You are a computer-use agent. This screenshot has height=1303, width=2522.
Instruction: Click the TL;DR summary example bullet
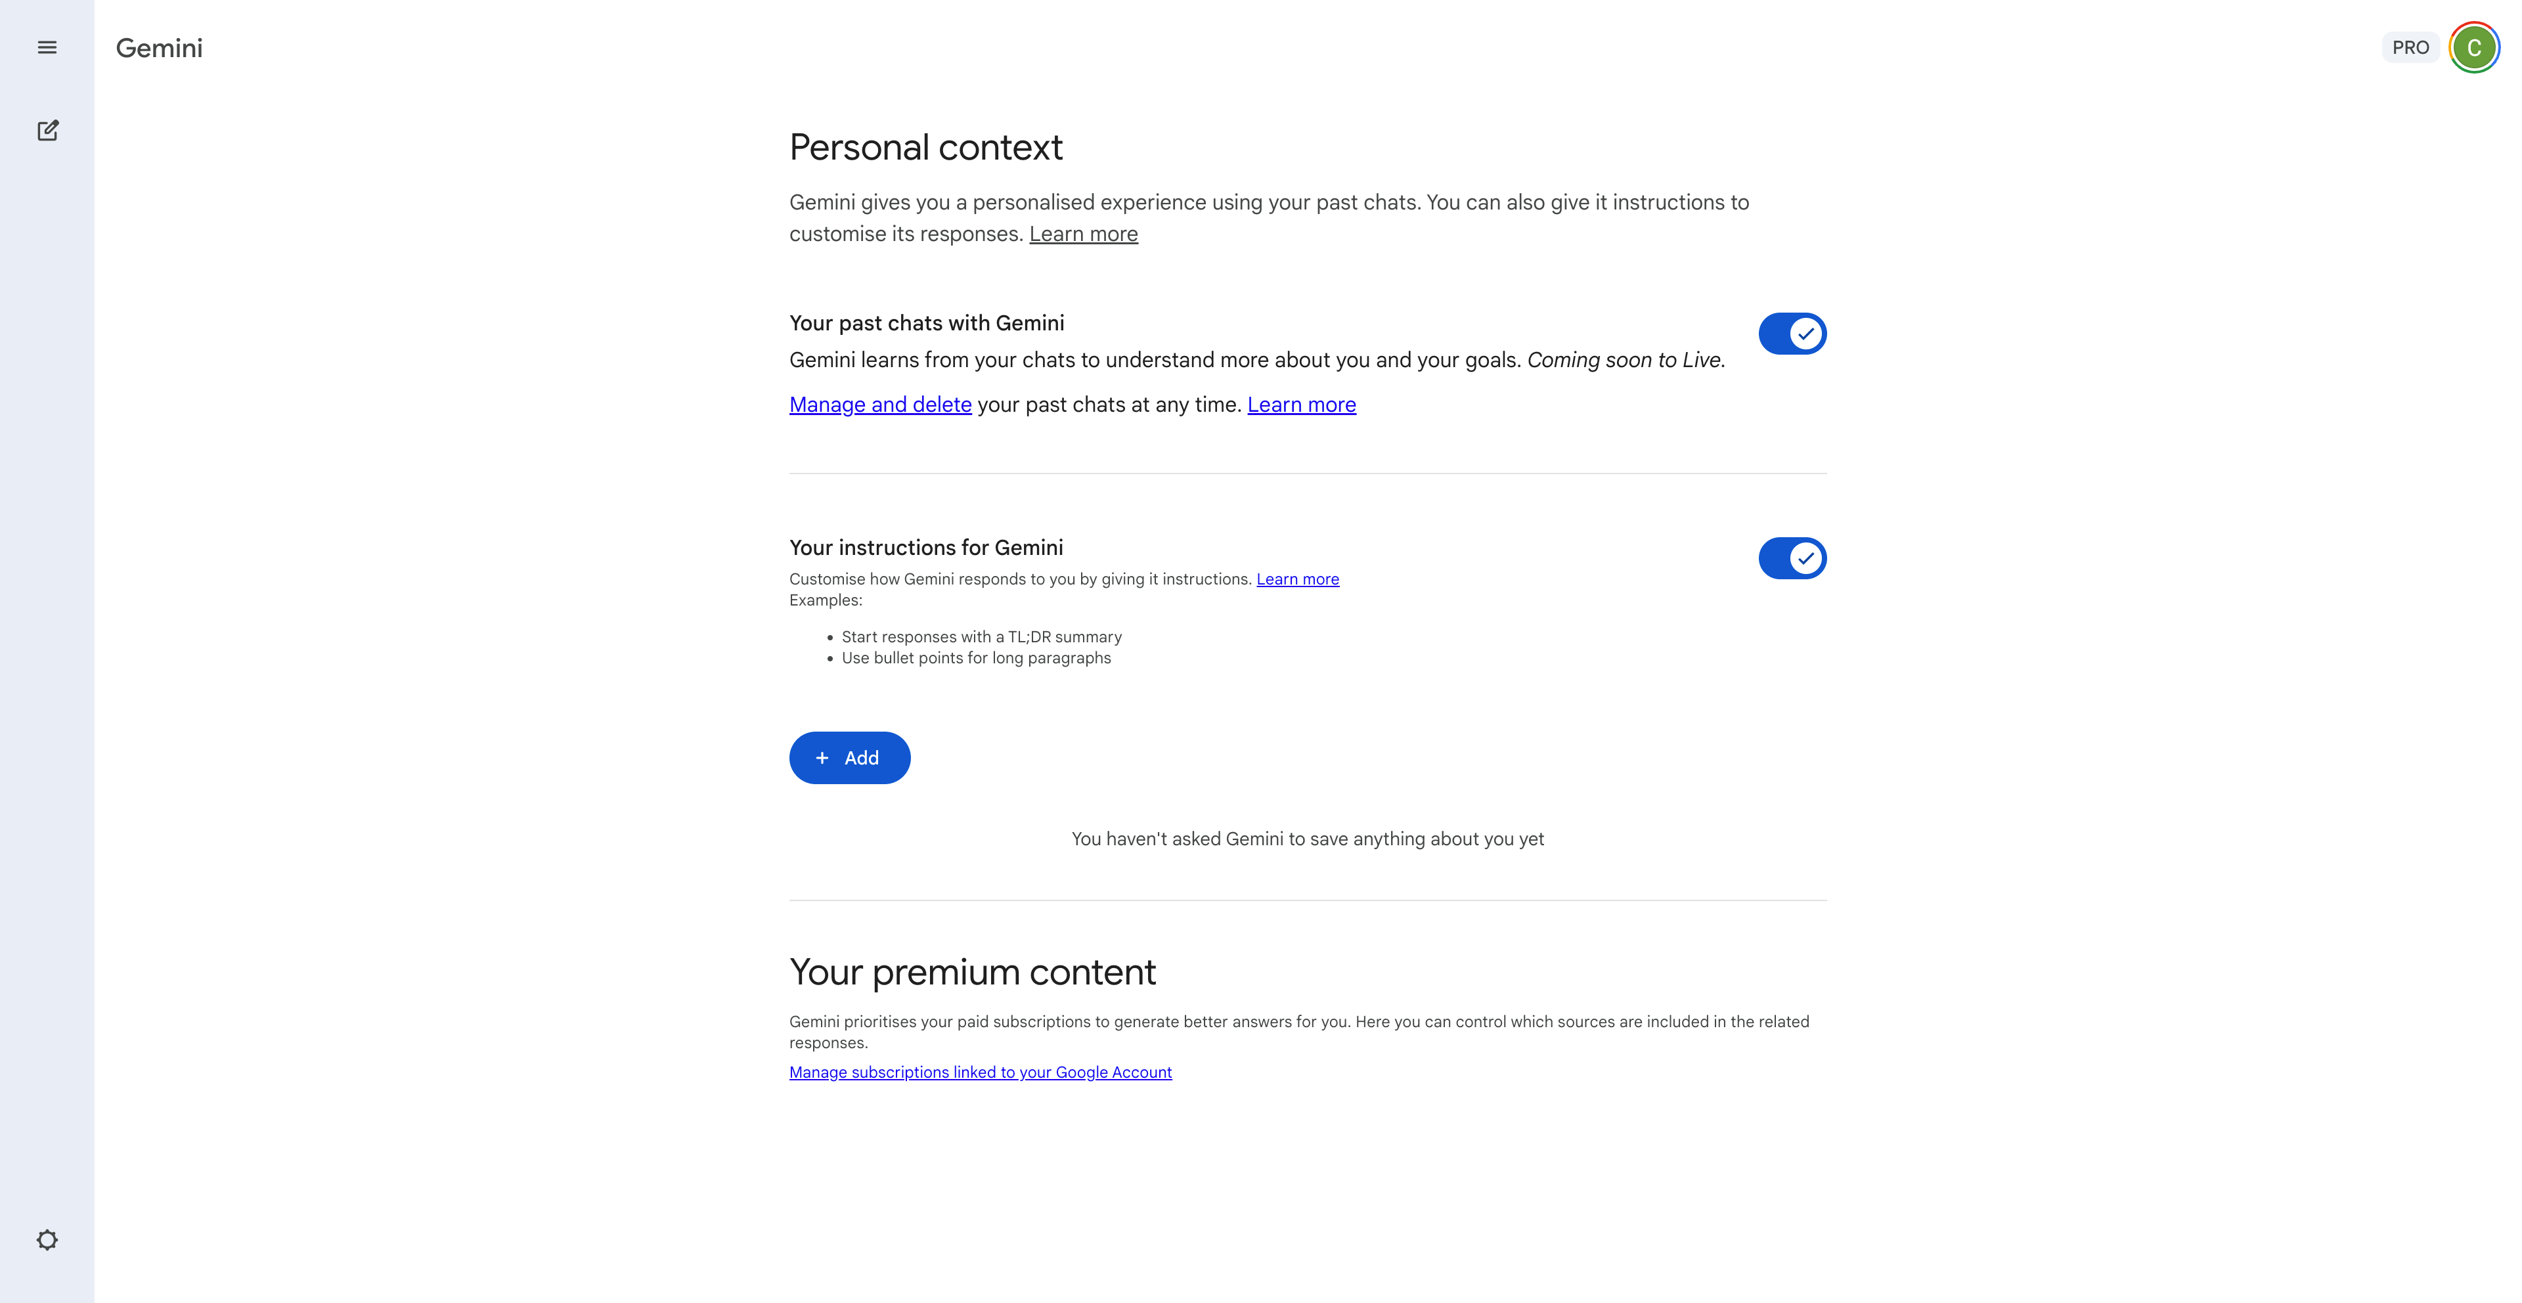pyautogui.click(x=981, y=636)
